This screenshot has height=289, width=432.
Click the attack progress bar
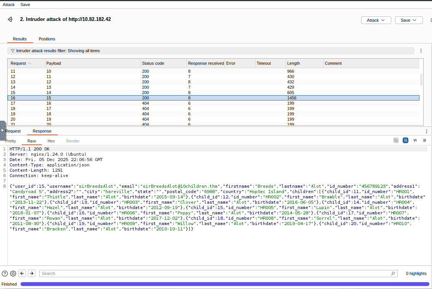tap(225, 284)
